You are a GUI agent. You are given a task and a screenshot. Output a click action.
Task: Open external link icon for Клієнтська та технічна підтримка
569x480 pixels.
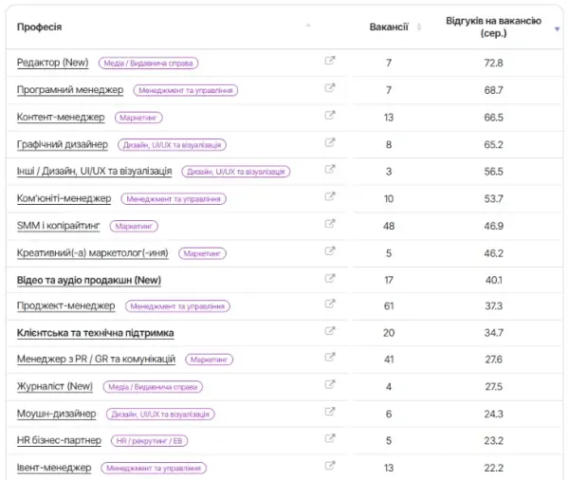click(329, 330)
